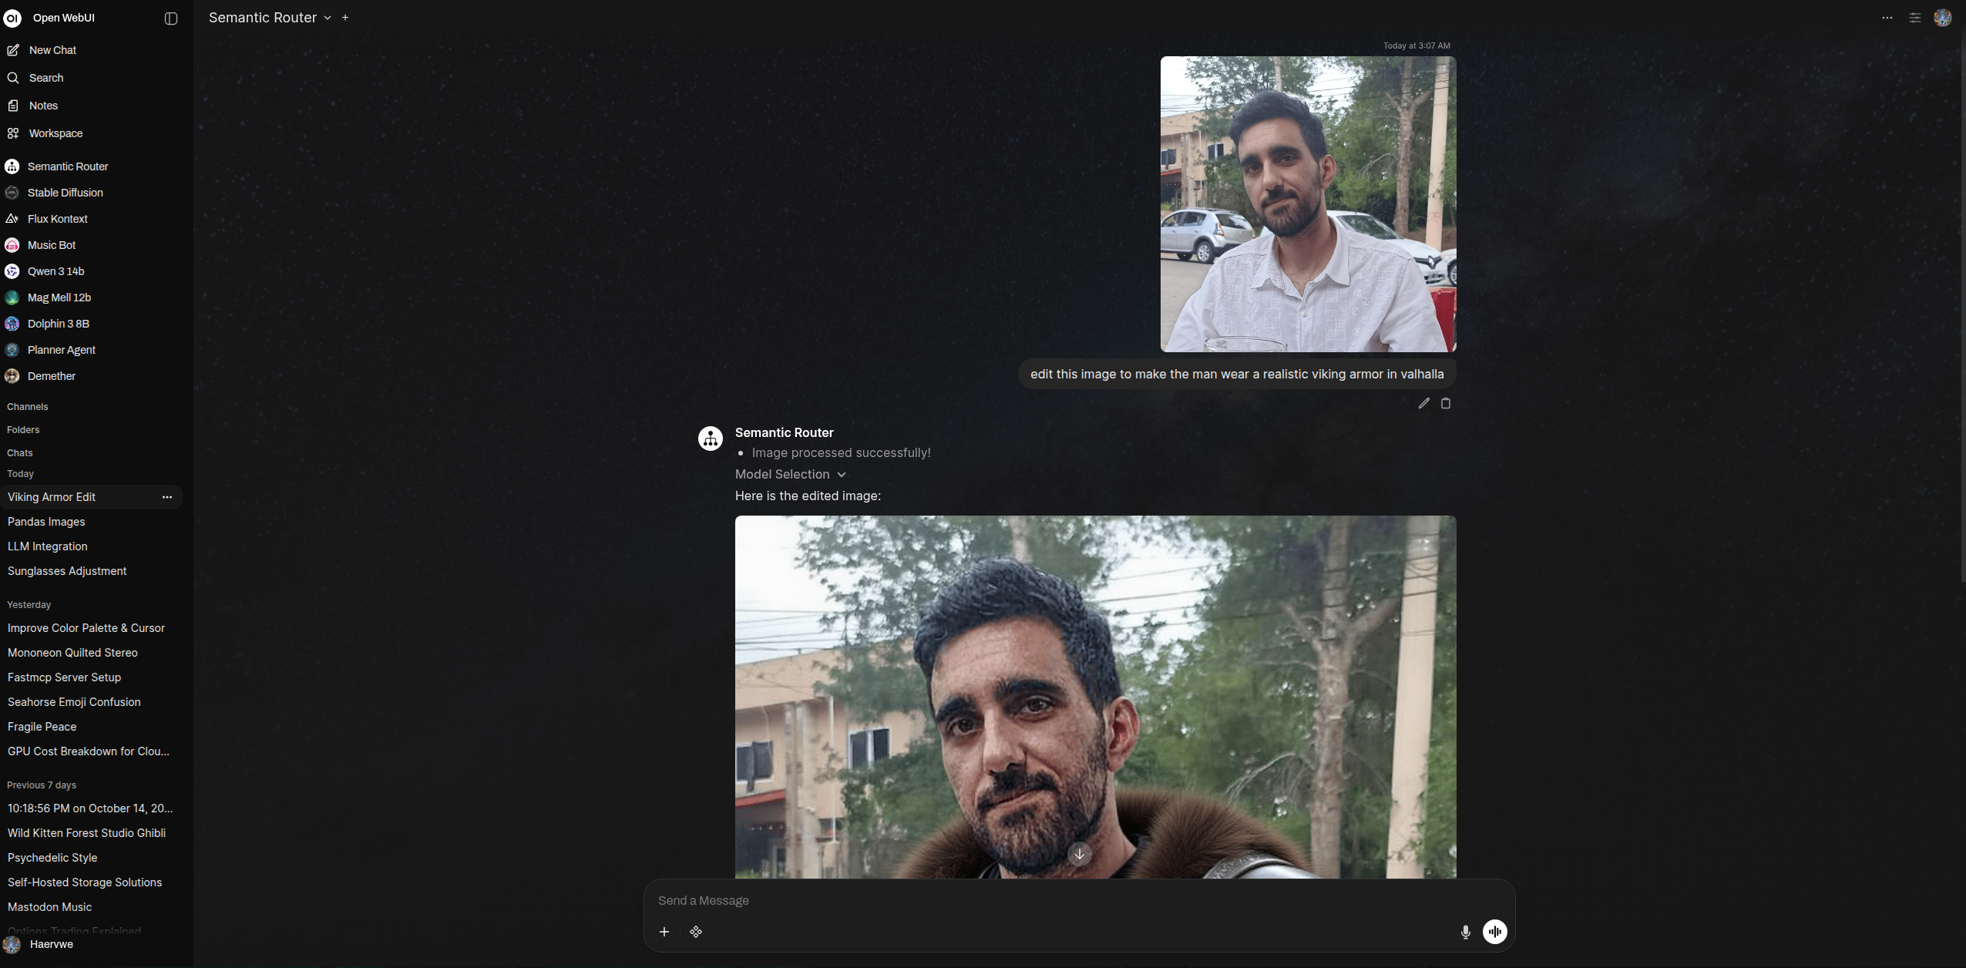The height and width of the screenshot is (968, 1966).
Task: Add another model with plus icon
Action: [345, 18]
